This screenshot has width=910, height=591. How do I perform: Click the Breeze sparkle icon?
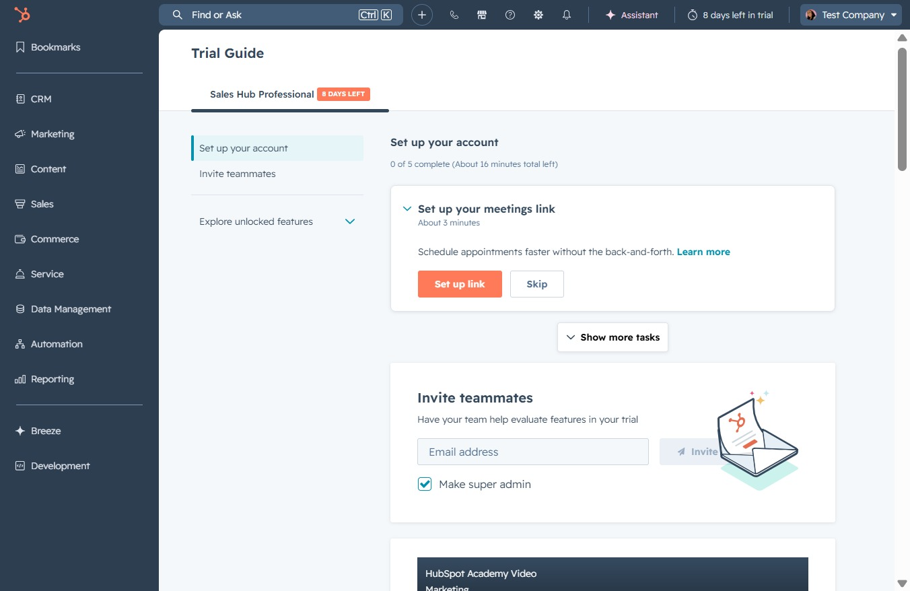pos(20,431)
